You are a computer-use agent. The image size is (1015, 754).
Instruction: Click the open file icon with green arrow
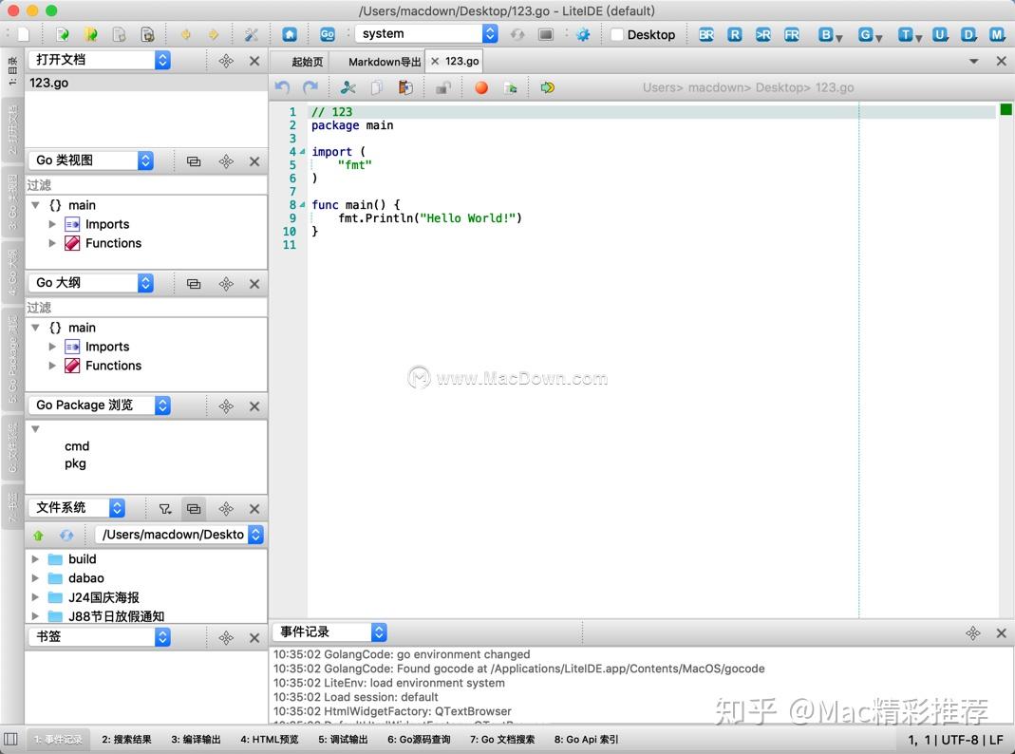(x=62, y=34)
